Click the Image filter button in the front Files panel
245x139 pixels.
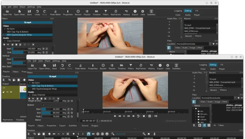pyautogui.click(x=217, y=102)
